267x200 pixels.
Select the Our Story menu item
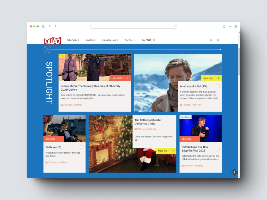[129, 40]
